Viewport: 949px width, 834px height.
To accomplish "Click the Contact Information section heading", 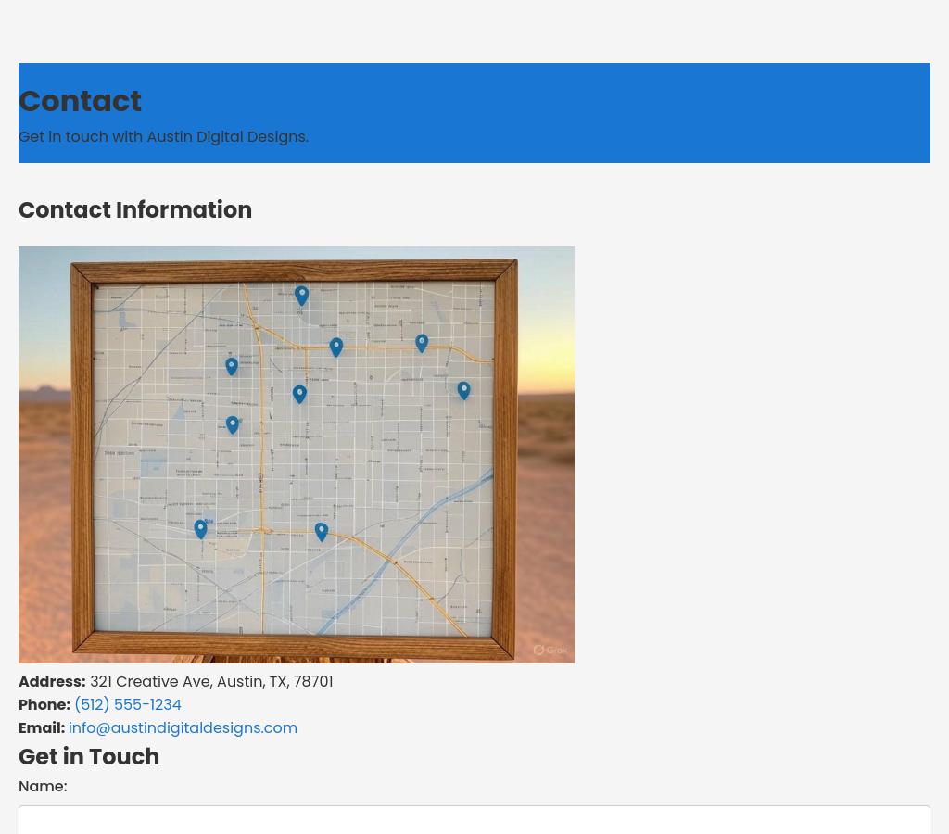I will tap(135, 210).
